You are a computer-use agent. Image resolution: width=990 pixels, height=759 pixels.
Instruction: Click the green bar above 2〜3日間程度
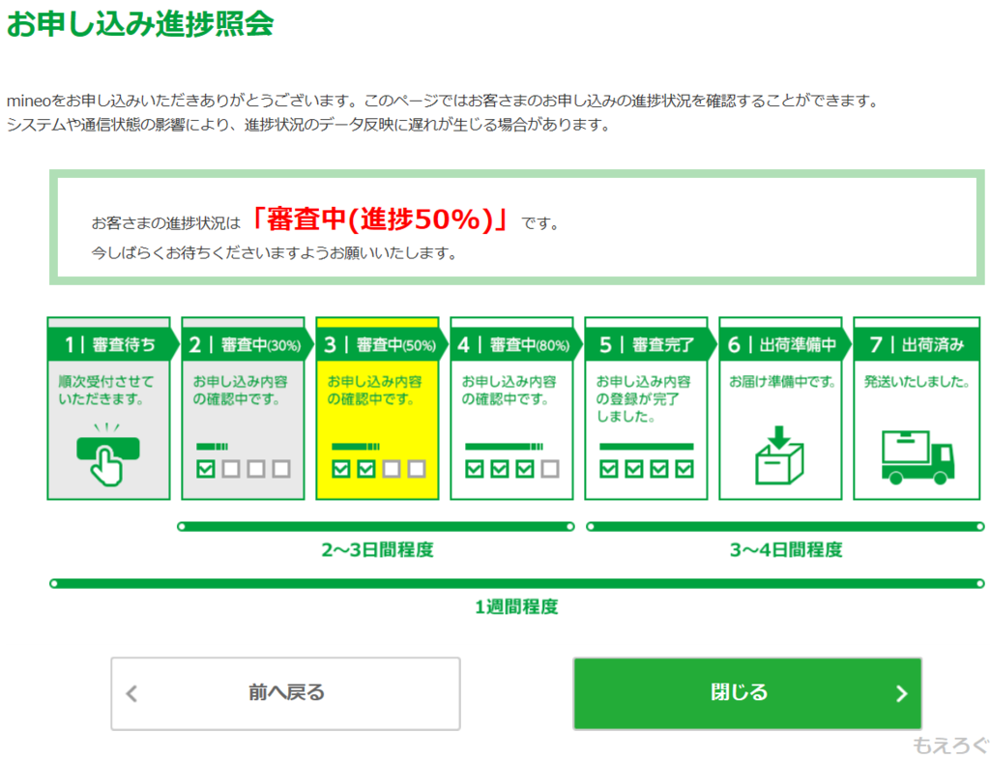point(376,527)
